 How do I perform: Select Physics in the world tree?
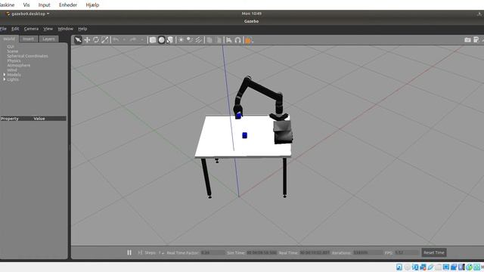pos(14,60)
